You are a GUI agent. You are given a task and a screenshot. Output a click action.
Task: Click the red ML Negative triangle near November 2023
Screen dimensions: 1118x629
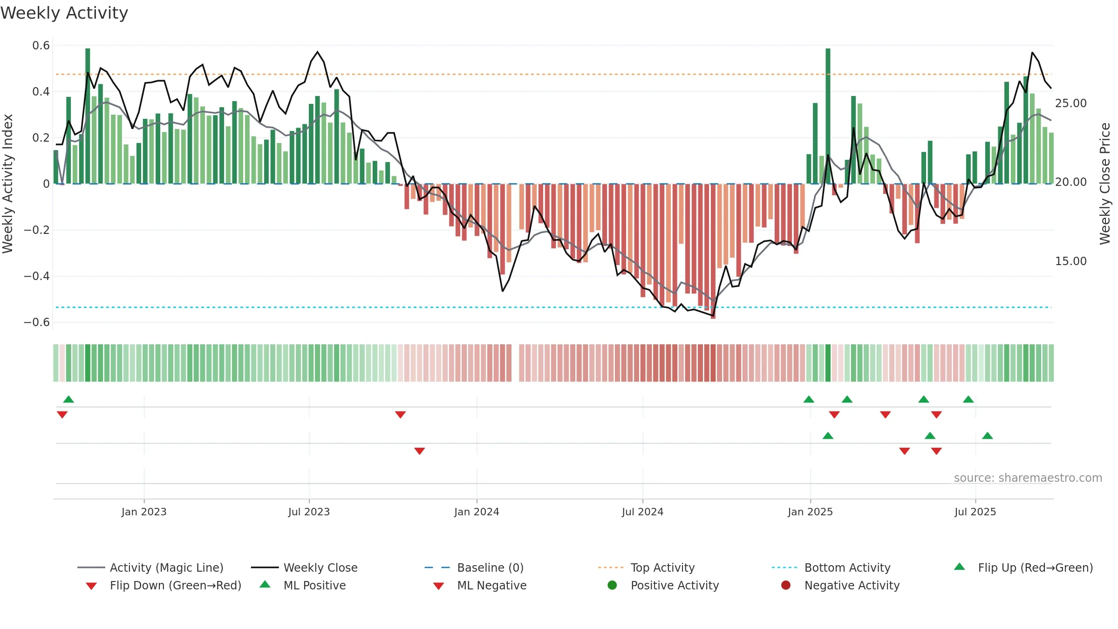click(x=419, y=451)
